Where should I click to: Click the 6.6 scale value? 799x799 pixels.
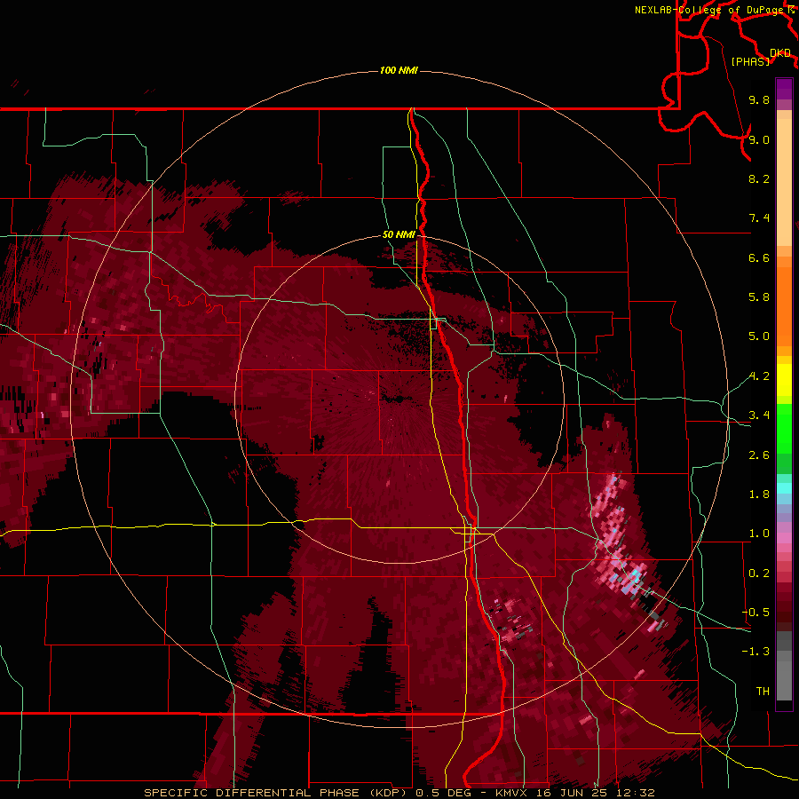pos(759,257)
